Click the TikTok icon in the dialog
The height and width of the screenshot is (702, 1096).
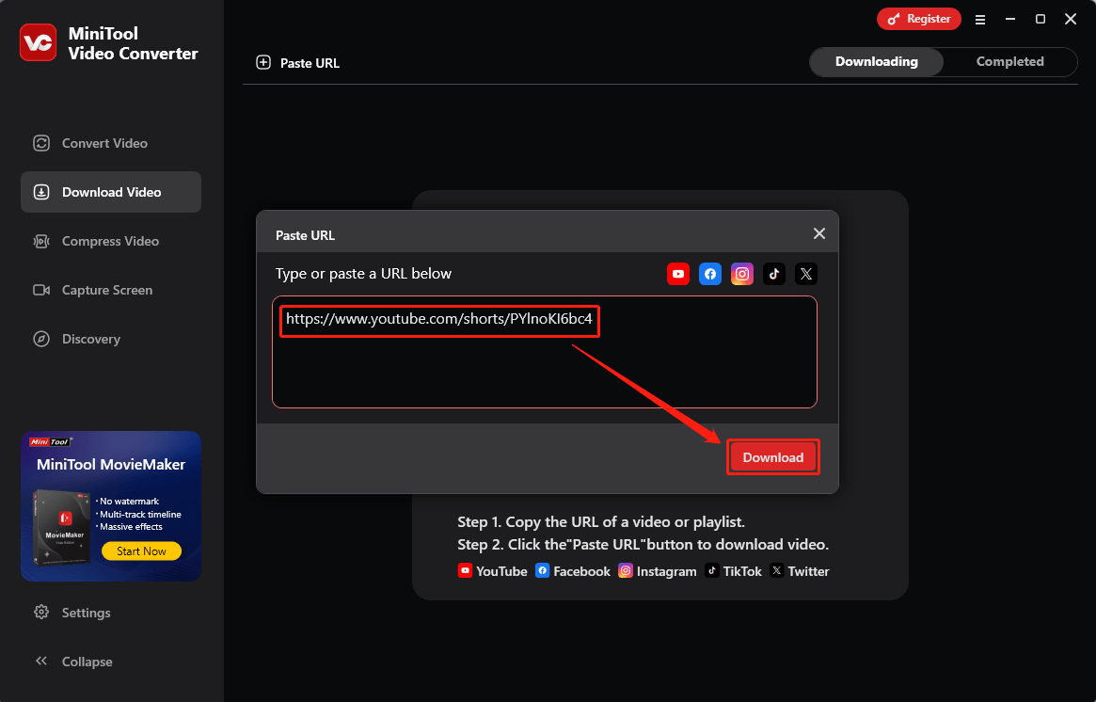coord(773,274)
